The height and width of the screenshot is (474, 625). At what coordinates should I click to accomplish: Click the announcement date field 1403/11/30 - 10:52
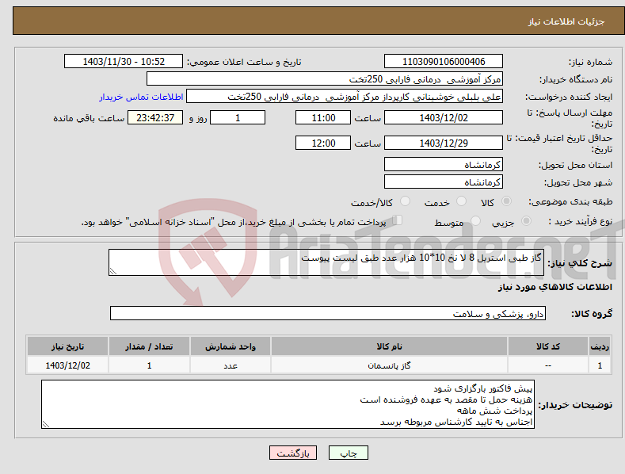124,62
